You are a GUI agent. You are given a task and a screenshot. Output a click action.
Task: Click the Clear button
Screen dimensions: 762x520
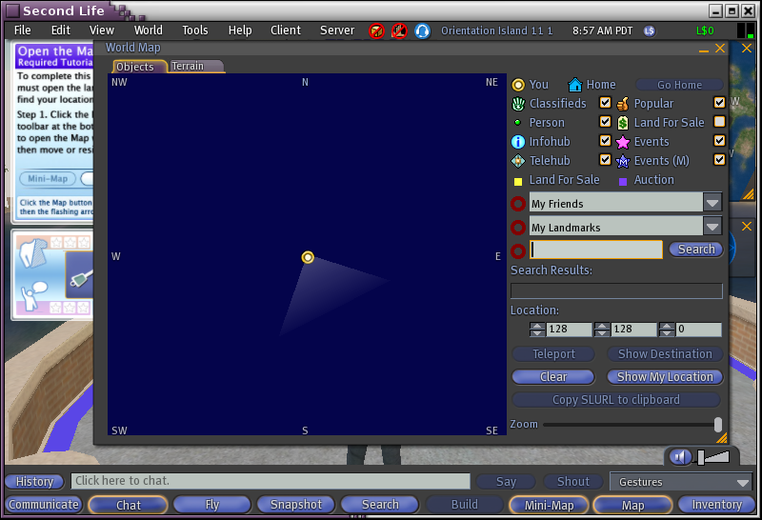point(553,376)
